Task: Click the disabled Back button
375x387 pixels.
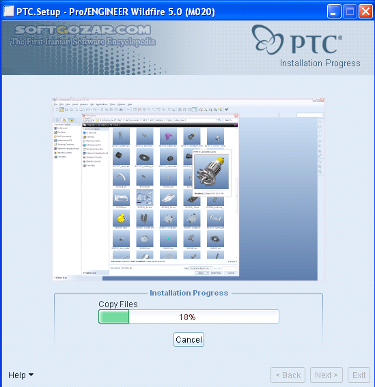Action: (288, 375)
